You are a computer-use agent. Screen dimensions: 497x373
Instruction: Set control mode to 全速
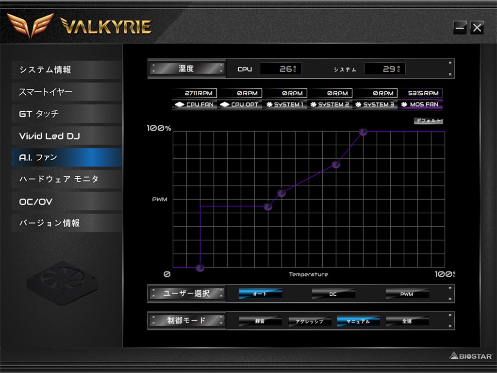coord(407,321)
